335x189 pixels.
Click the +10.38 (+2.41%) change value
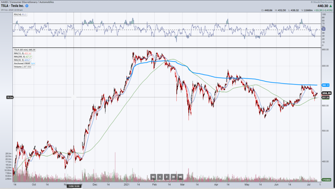[x=323, y=10]
